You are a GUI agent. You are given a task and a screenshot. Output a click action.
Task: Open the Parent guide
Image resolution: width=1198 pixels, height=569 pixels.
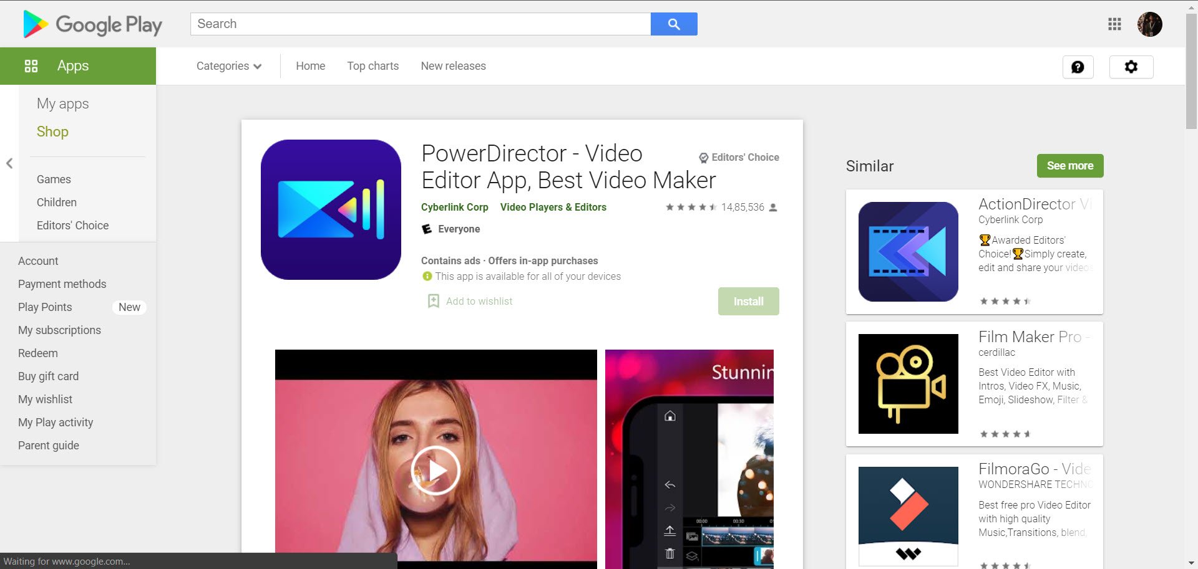pyautogui.click(x=48, y=446)
